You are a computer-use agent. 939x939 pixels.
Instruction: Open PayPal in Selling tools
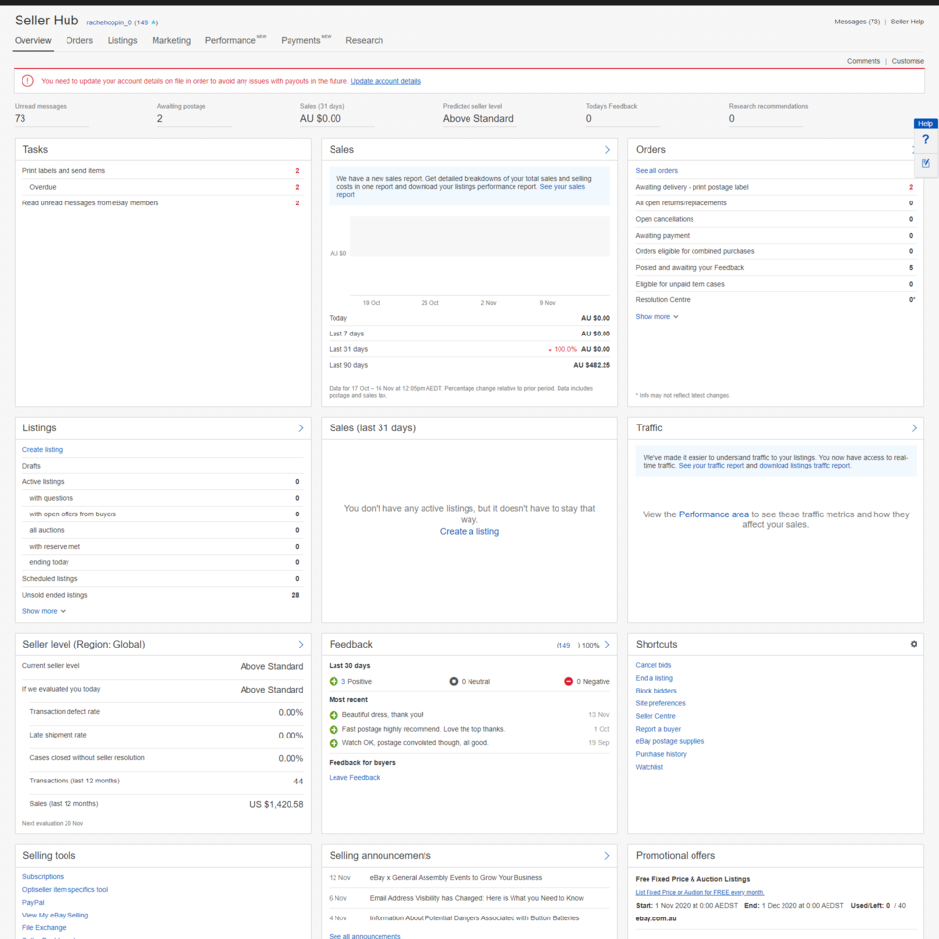pos(33,903)
